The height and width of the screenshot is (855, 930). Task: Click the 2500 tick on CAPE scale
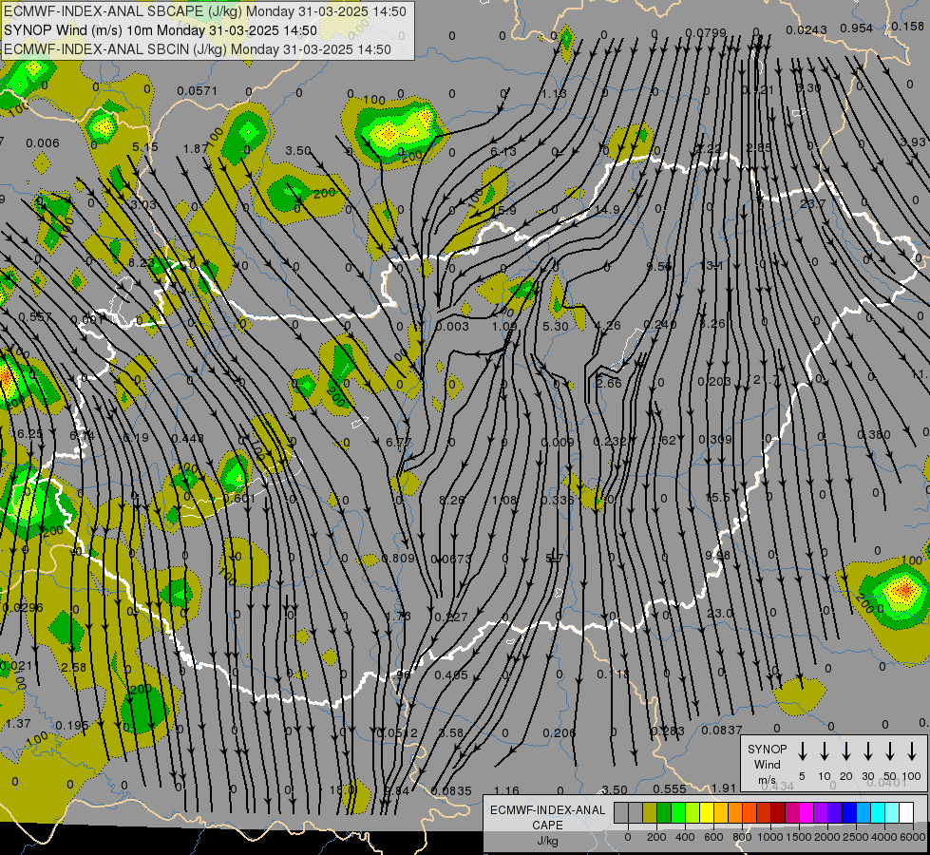856,837
